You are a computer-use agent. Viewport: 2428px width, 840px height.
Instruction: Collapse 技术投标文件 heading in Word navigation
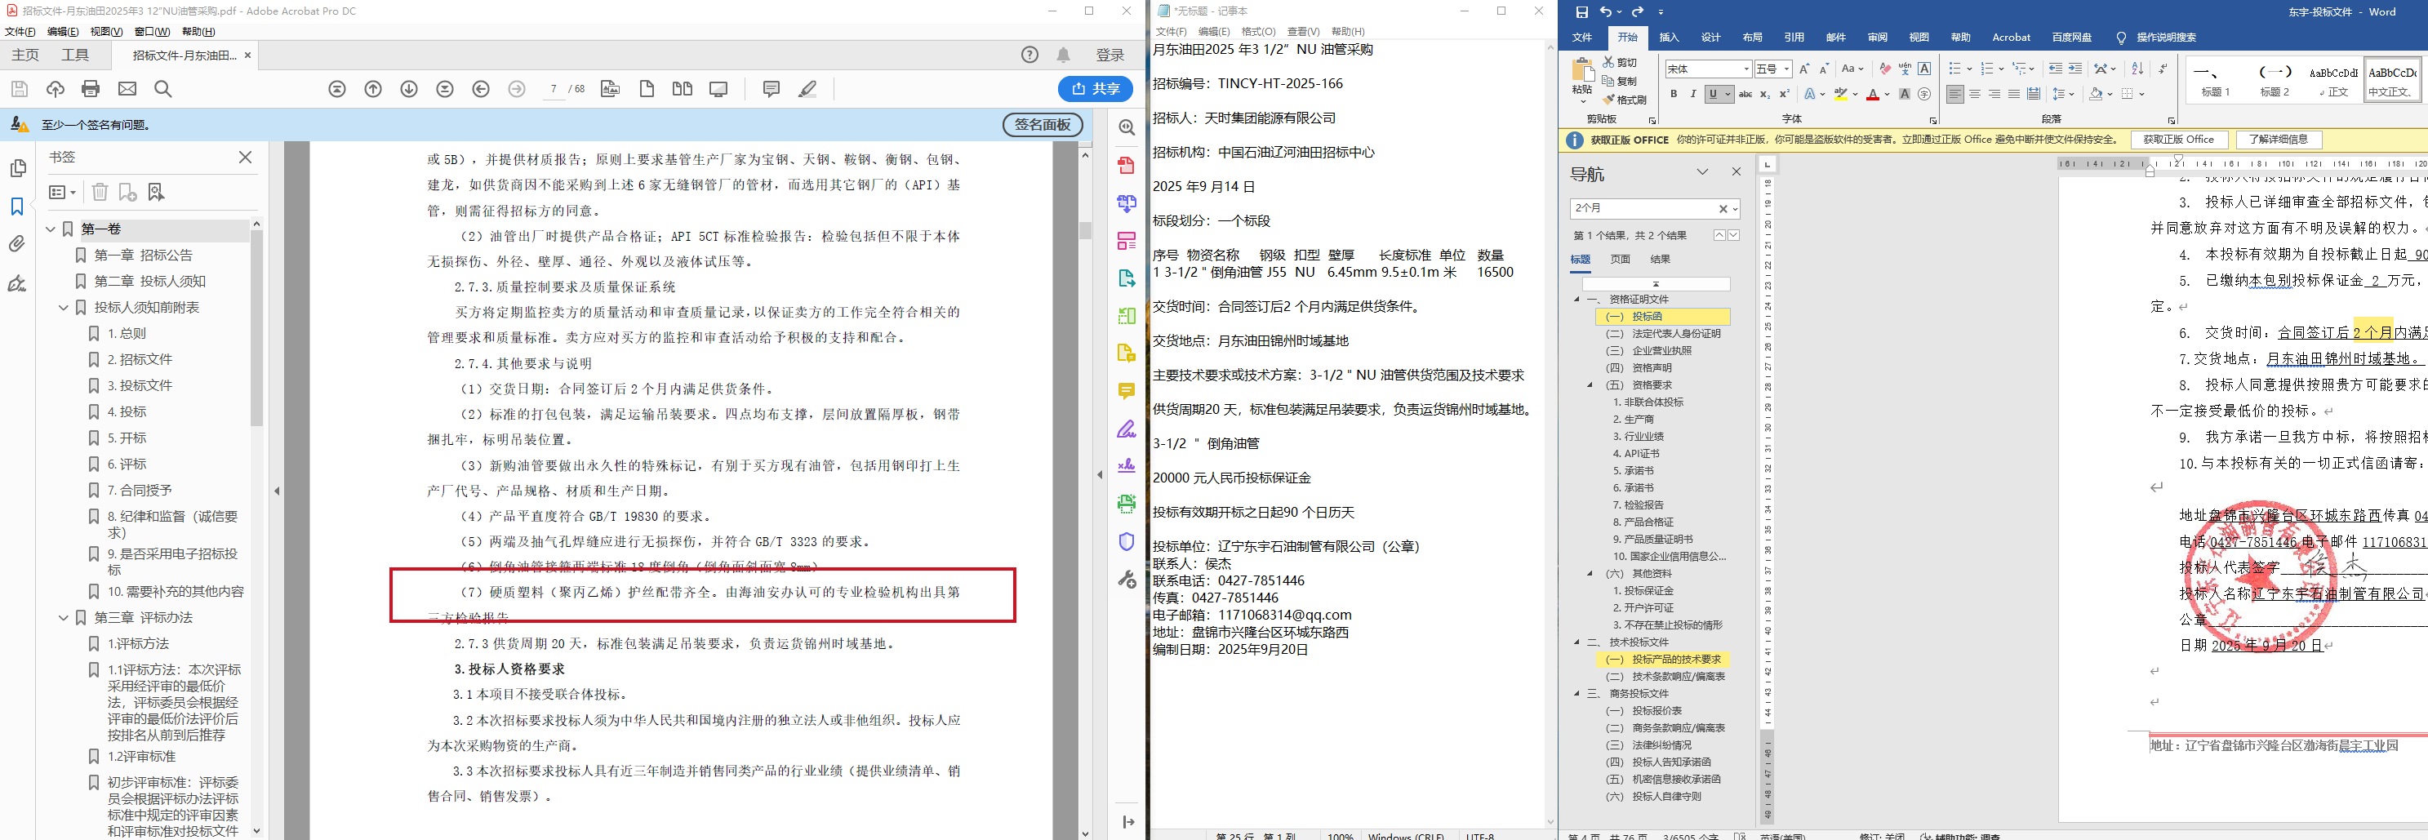(1576, 642)
